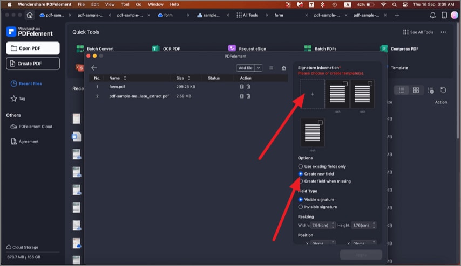Open macOS Control Center icon

pos(405,4)
